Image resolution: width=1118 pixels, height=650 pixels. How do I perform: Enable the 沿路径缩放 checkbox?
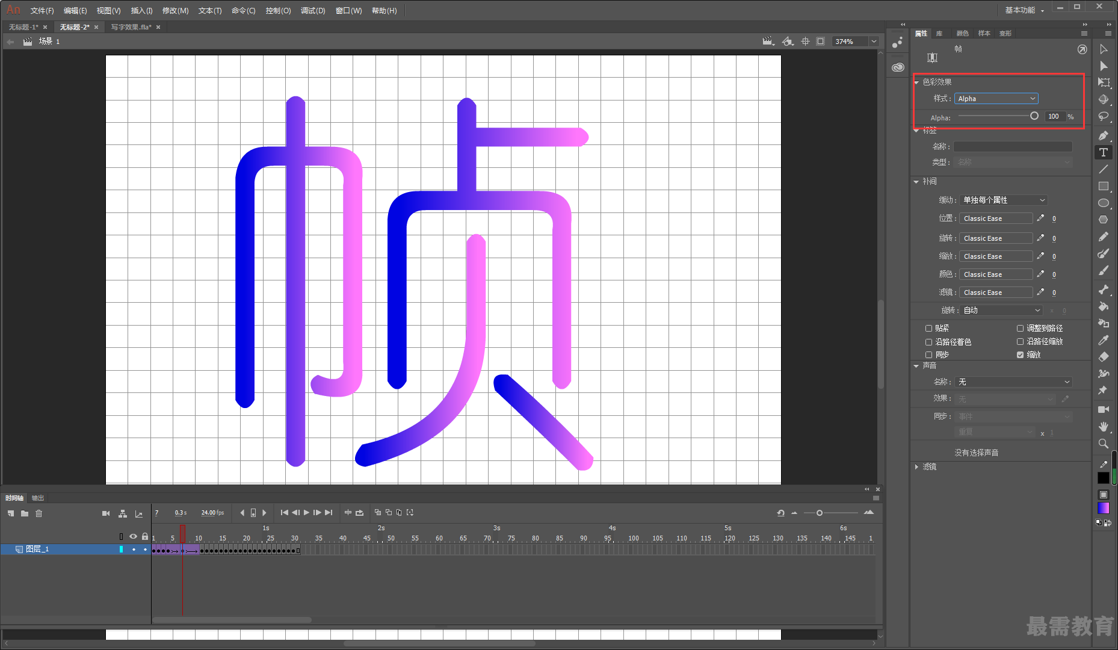[1020, 341]
